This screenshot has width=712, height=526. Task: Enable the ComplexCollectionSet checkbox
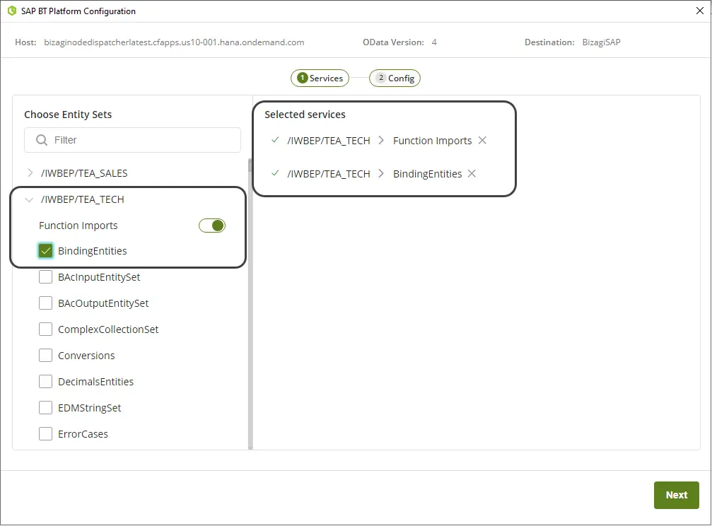pyautogui.click(x=45, y=329)
